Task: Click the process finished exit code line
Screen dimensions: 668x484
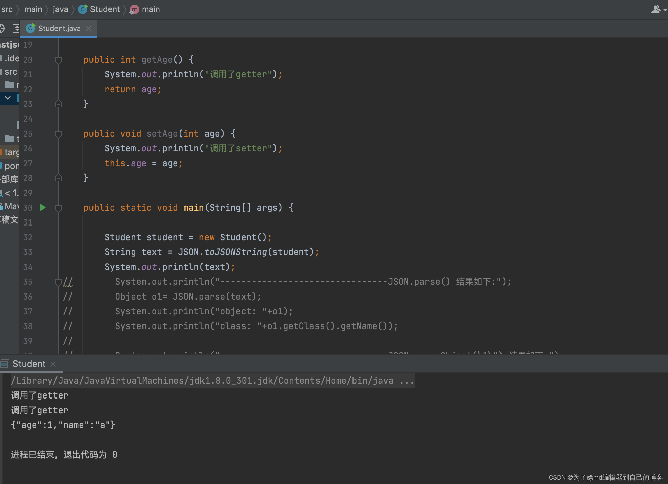Action: coord(64,455)
